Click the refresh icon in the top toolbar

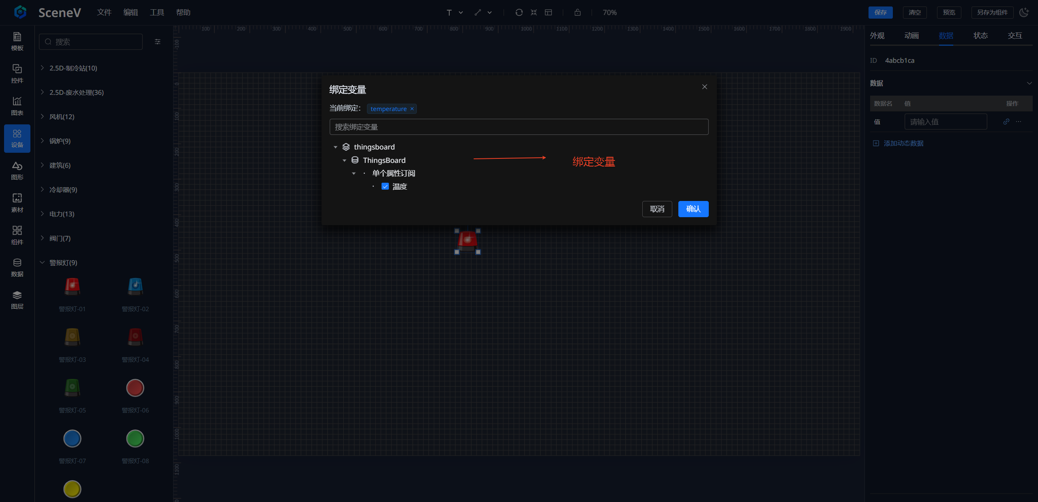click(519, 13)
